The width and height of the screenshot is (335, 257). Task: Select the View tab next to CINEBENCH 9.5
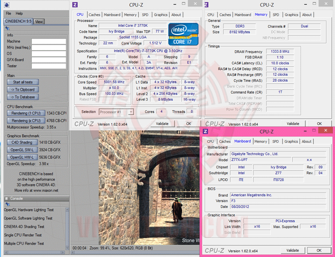pos(39,22)
